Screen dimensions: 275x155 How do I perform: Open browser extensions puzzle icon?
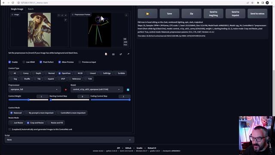pyautogui.click(x=258, y=3)
